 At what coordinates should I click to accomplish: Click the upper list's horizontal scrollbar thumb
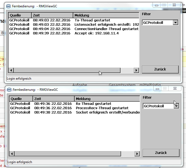(67, 70)
